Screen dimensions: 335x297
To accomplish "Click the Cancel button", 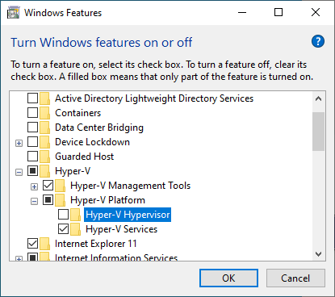I will pyautogui.click(x=295, y=278).
